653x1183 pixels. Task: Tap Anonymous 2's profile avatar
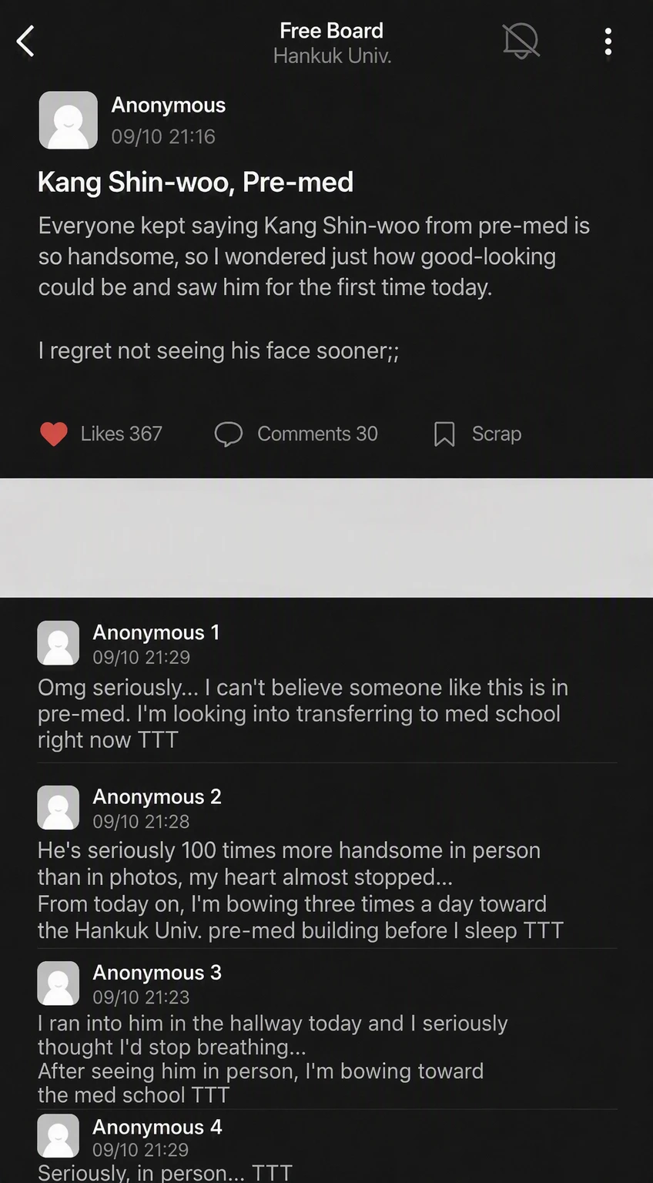(x=59, y=807)
